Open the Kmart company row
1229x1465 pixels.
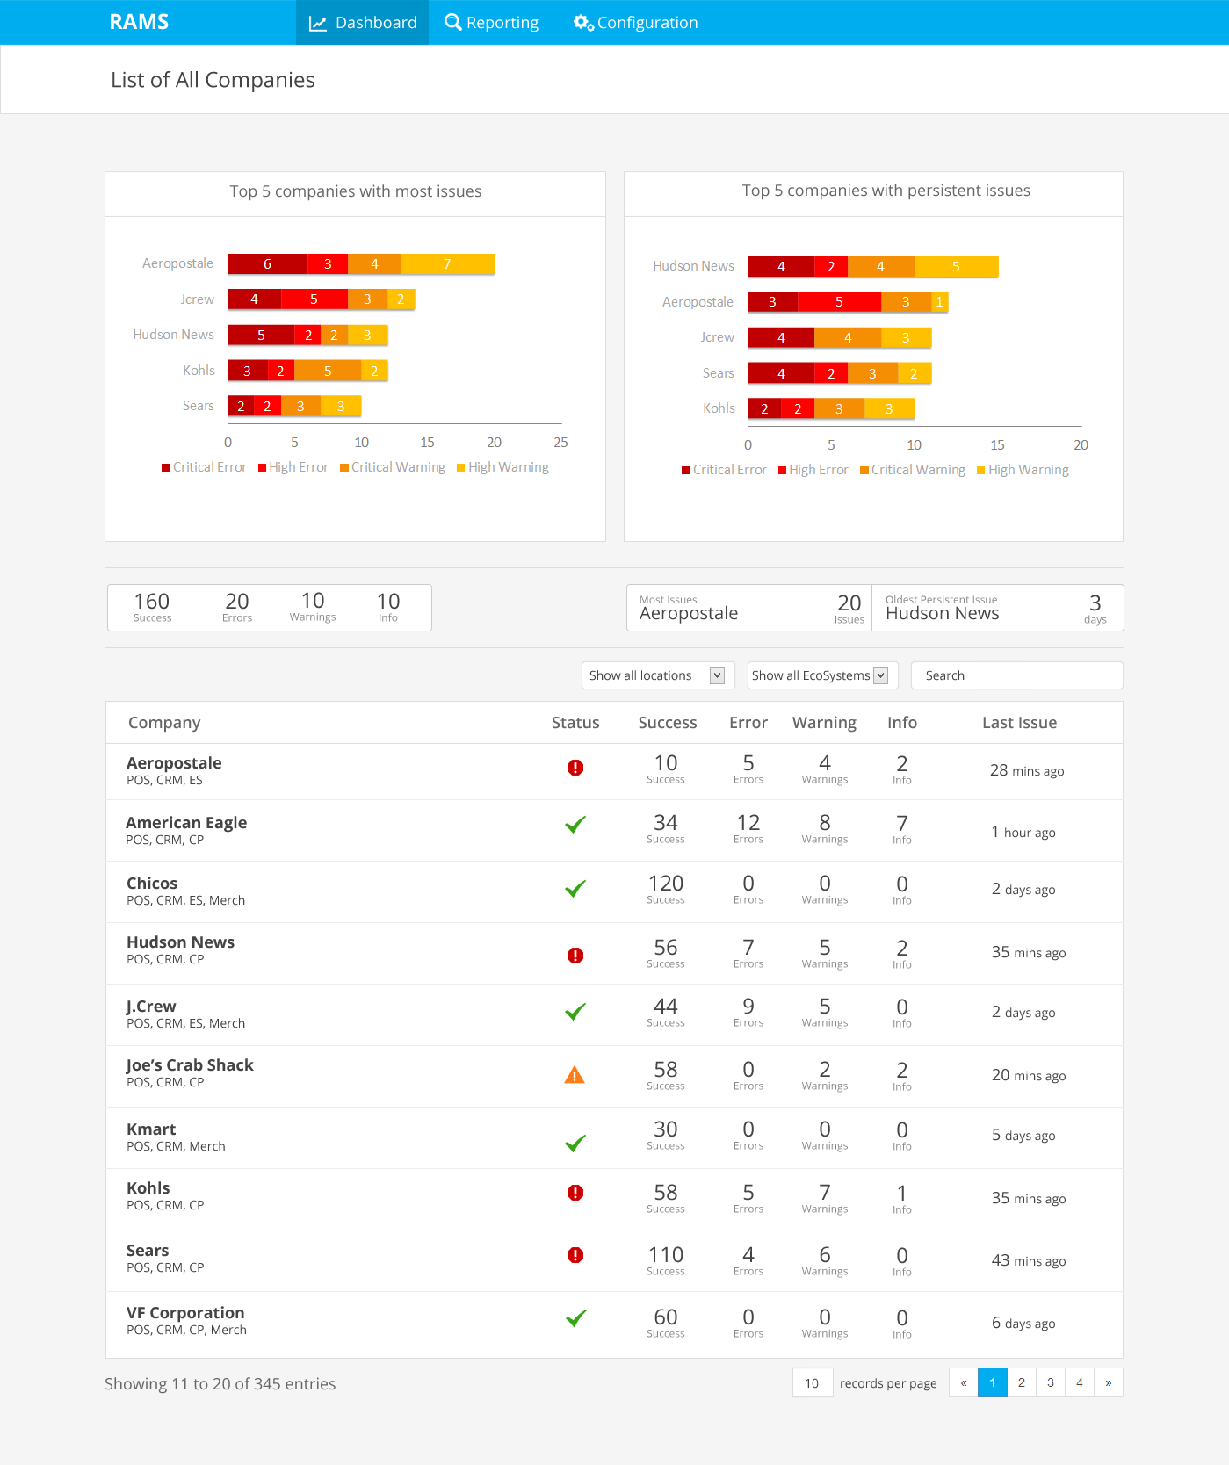point(614,1138)
